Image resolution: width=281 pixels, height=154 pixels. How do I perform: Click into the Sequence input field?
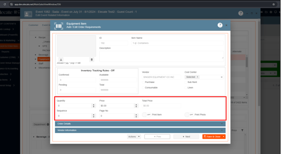click(x=74, y=116)
